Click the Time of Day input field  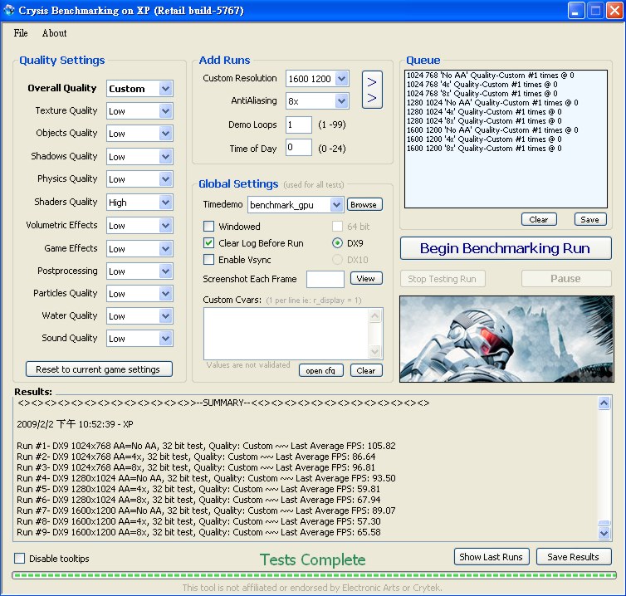pos(299,147)
